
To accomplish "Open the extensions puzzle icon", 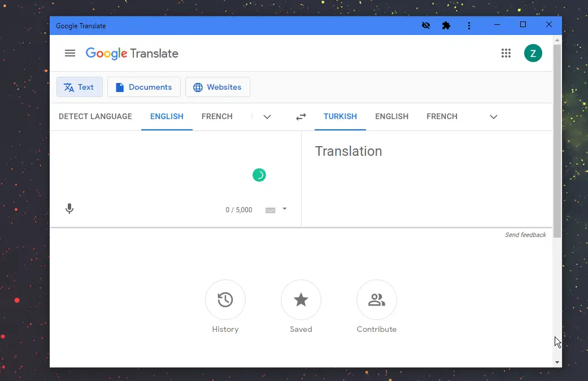I will 446,25.
